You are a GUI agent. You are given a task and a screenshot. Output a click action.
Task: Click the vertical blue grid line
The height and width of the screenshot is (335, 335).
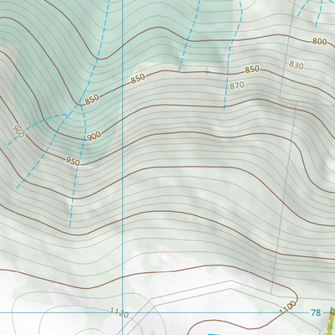(x=123, y=167)
